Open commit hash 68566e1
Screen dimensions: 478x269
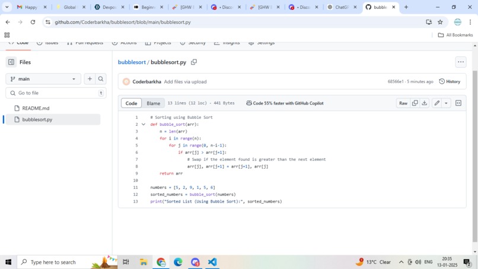[396, 81]
